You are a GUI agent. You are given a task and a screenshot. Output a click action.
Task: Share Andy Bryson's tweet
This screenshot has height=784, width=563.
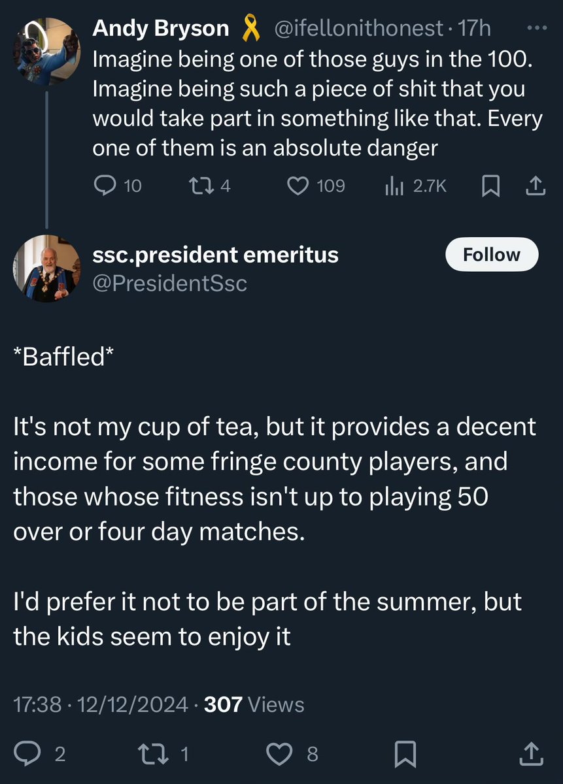click(x=535, y=187)
